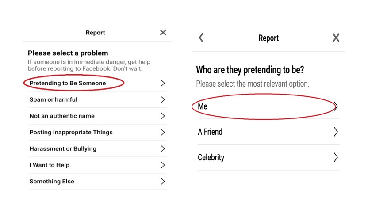Select 'Not an authentic name'
The image size is (368, 224).
tap(62, 116)
